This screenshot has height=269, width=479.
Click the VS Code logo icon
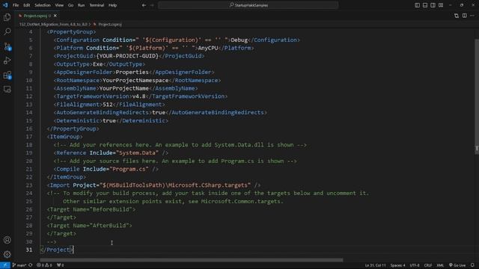pos(5,5)
